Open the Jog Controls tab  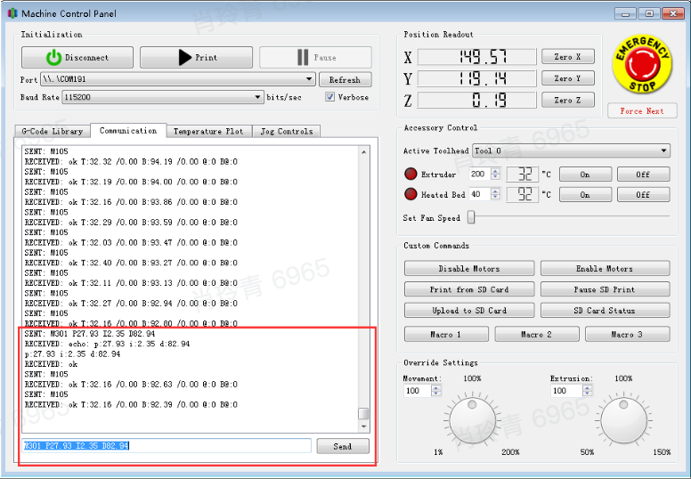pyautogui.click(x=286, y=131)
